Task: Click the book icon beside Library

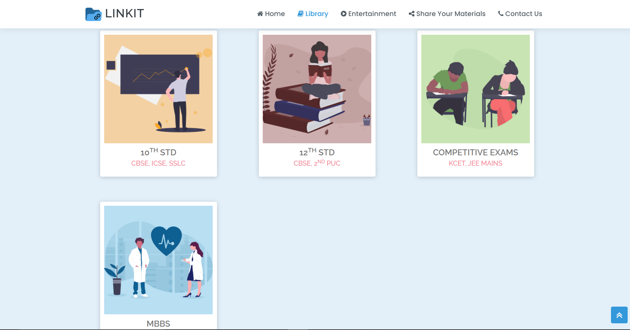Action: click(300, 14)
